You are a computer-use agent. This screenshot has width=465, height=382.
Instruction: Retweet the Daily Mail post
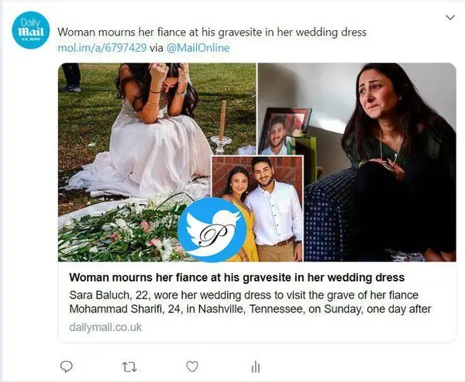[130, 365]
